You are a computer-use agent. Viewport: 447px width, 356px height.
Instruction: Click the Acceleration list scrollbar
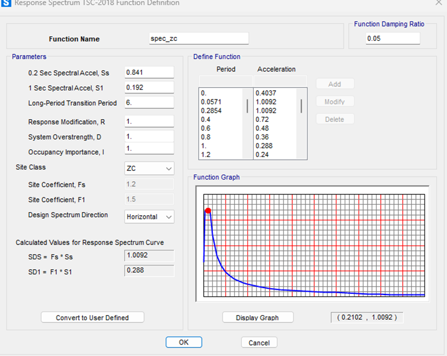301,106
